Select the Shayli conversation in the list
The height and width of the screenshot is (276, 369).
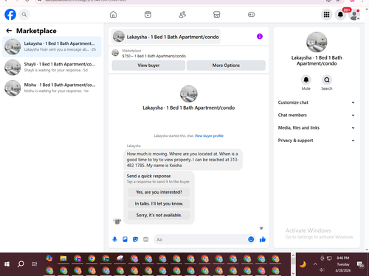coord(52,67)
